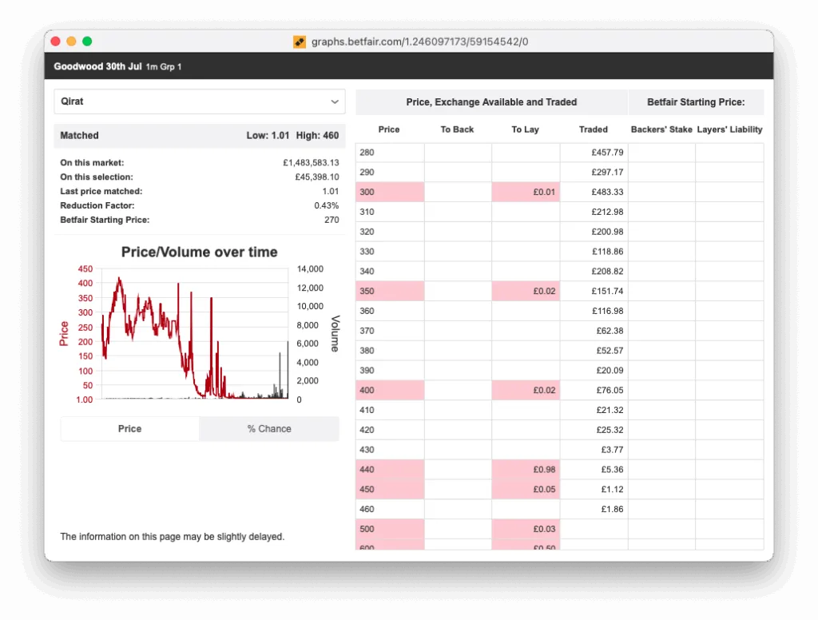The height and width of the screenshot is (620, 818).
Task: Minimize the window with the yellow button
Action: point(71,42)
